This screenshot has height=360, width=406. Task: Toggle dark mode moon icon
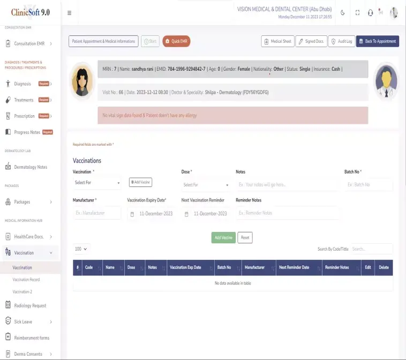point(343,13)
